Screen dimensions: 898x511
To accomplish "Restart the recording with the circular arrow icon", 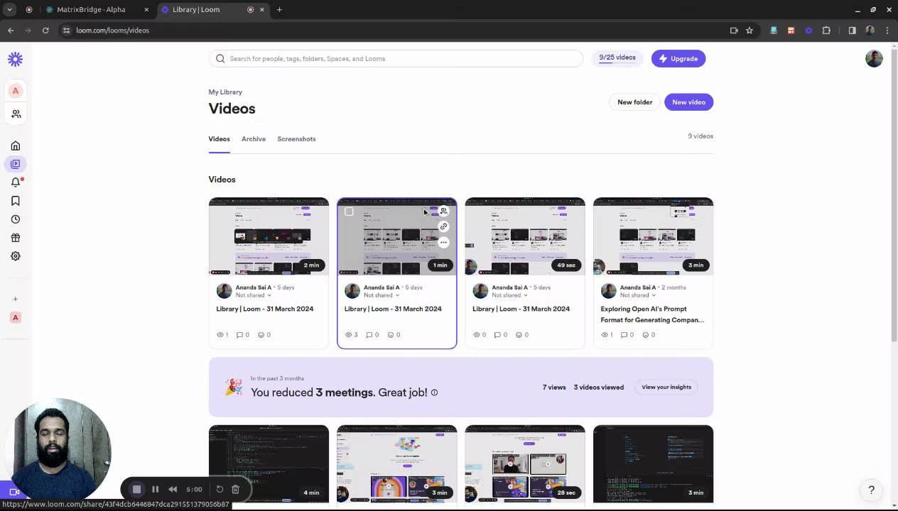I will coord(220,489).
